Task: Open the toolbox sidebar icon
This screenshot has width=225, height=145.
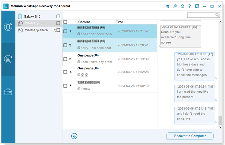Action: 8,92
